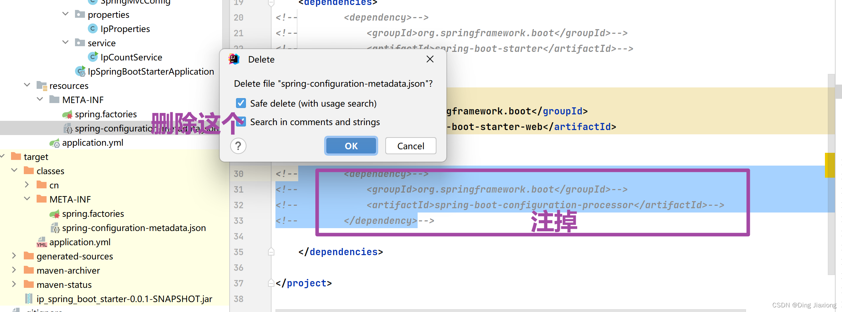This screenshot has height=312, width=842.
Task: Click line number 30 in the gutter
Action: (x=238, y=174)
